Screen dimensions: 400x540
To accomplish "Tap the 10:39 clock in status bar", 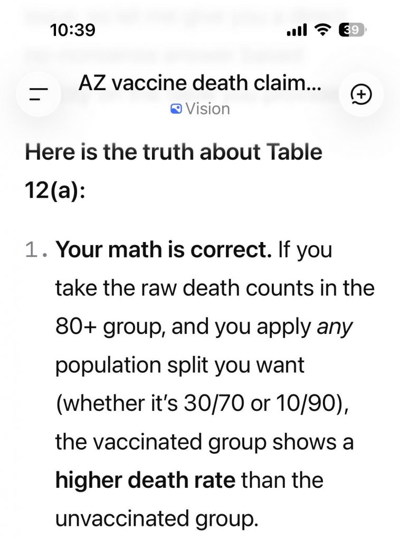I will 73,30.
